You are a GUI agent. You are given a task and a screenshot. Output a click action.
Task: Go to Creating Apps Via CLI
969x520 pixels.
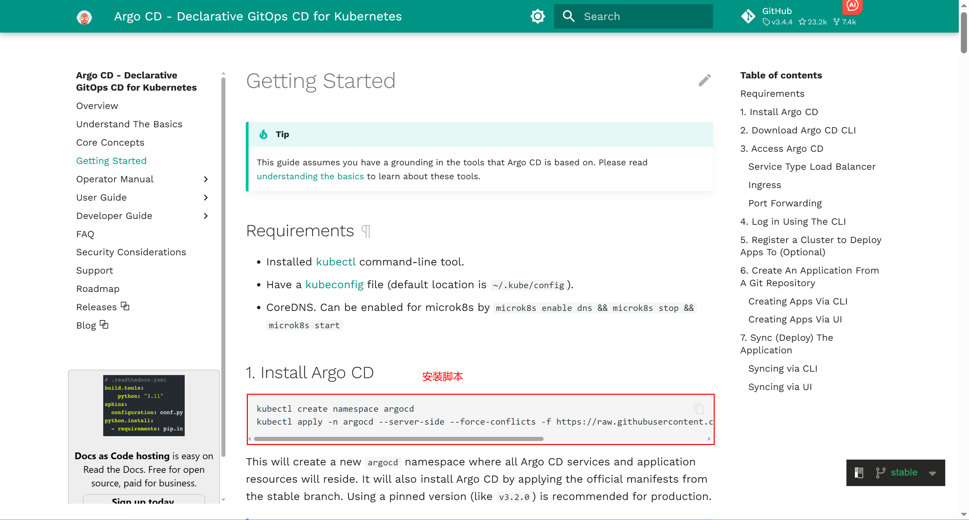[798, 301]
